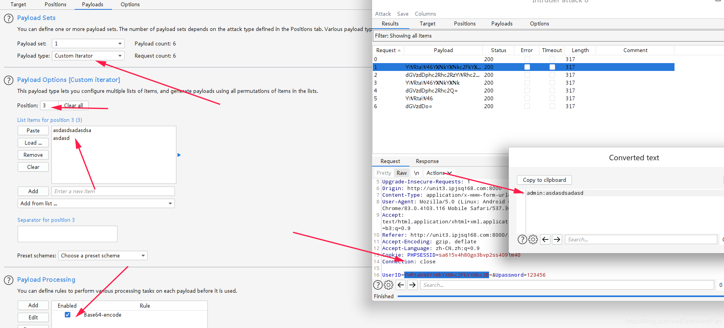The image size is (724, 328).
Task: Toggle Error checkbox for request 0
Action: tap(527, 59)
